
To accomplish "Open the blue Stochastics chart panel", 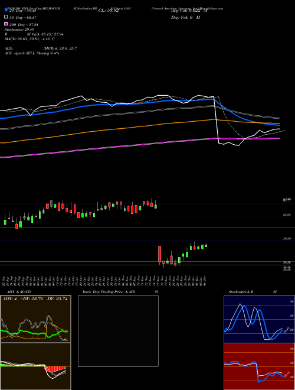I will 259,319.
